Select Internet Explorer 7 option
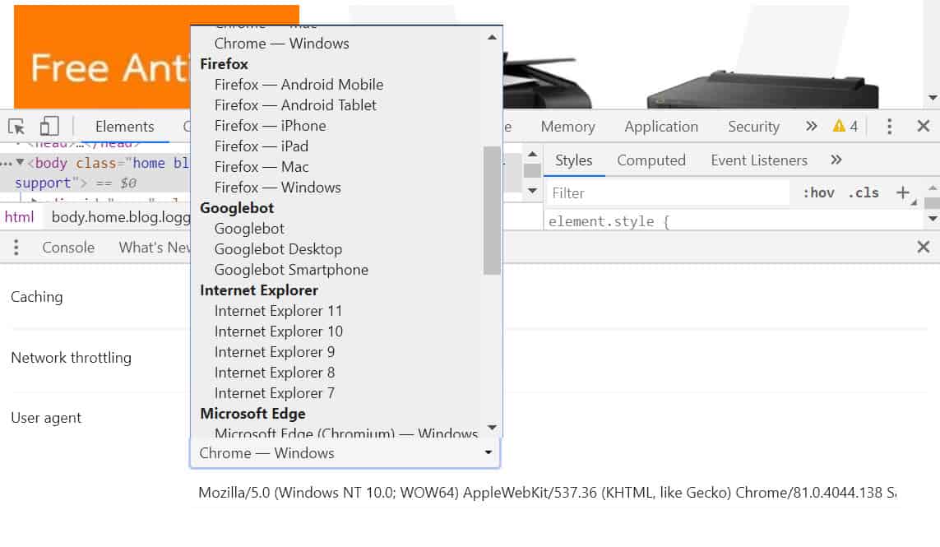The height and width of the screenshot is (547, 940). 274,393
